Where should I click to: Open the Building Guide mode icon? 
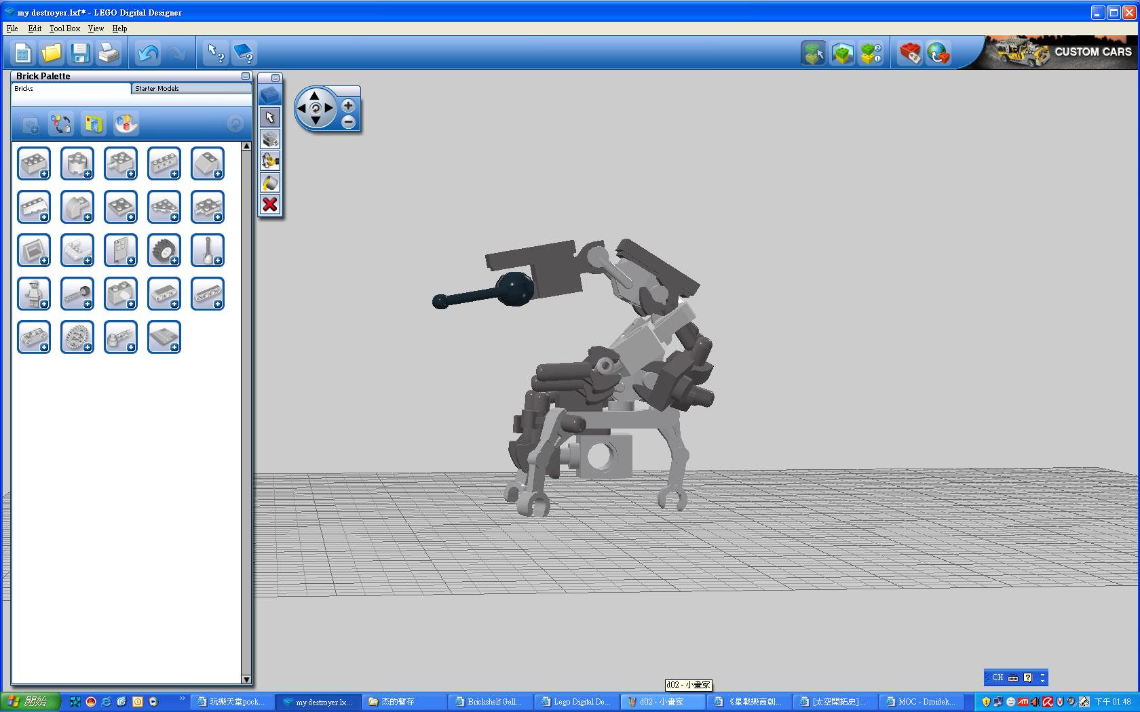click(871, 53)
